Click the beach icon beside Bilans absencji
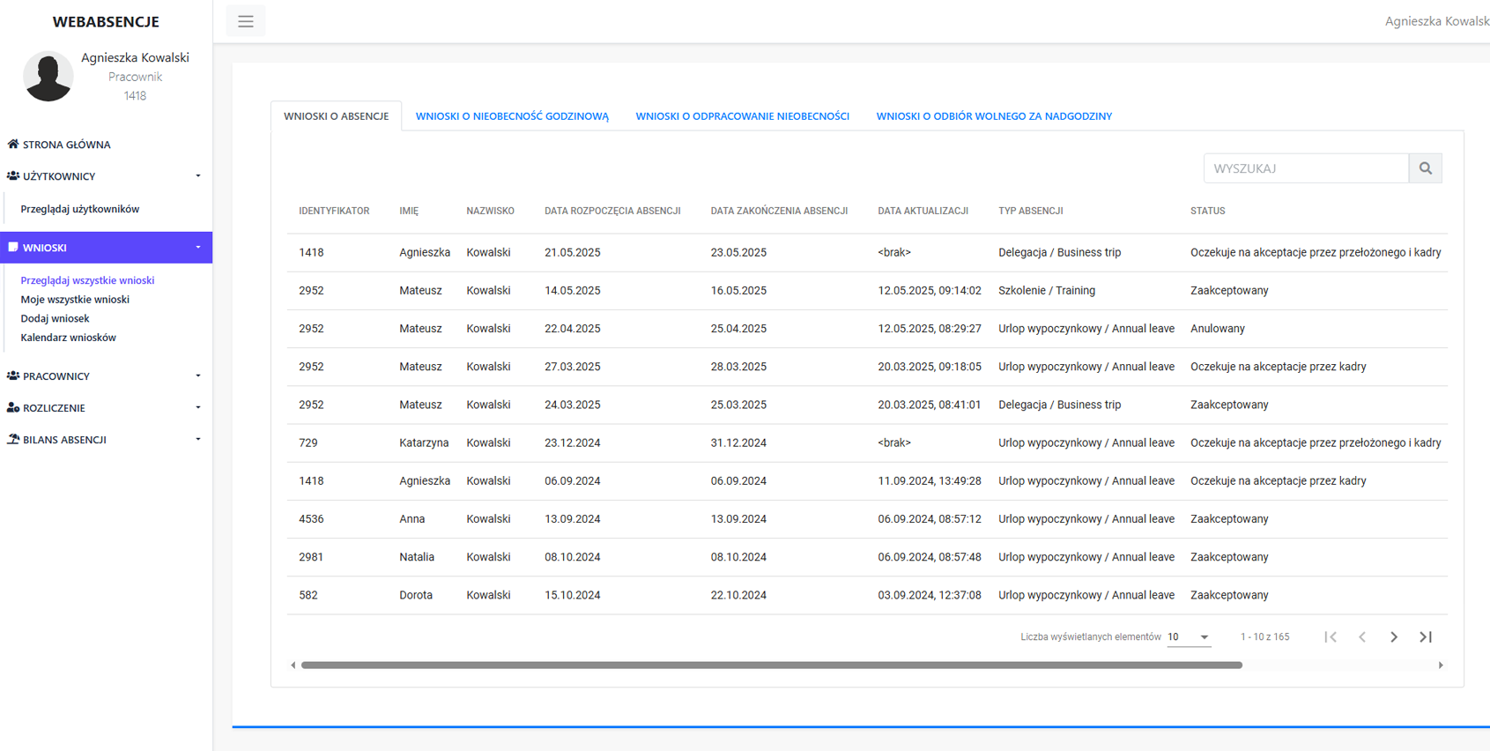 pos(13,439)
